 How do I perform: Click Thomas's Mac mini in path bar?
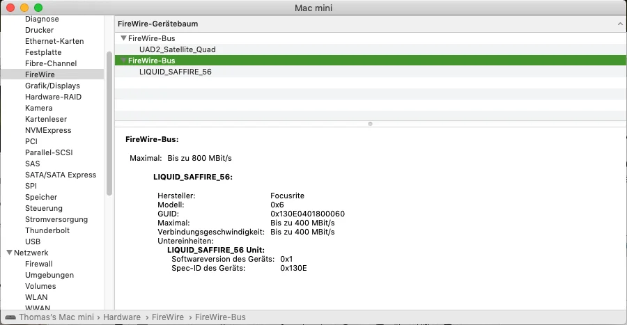(x=56, y=317)
